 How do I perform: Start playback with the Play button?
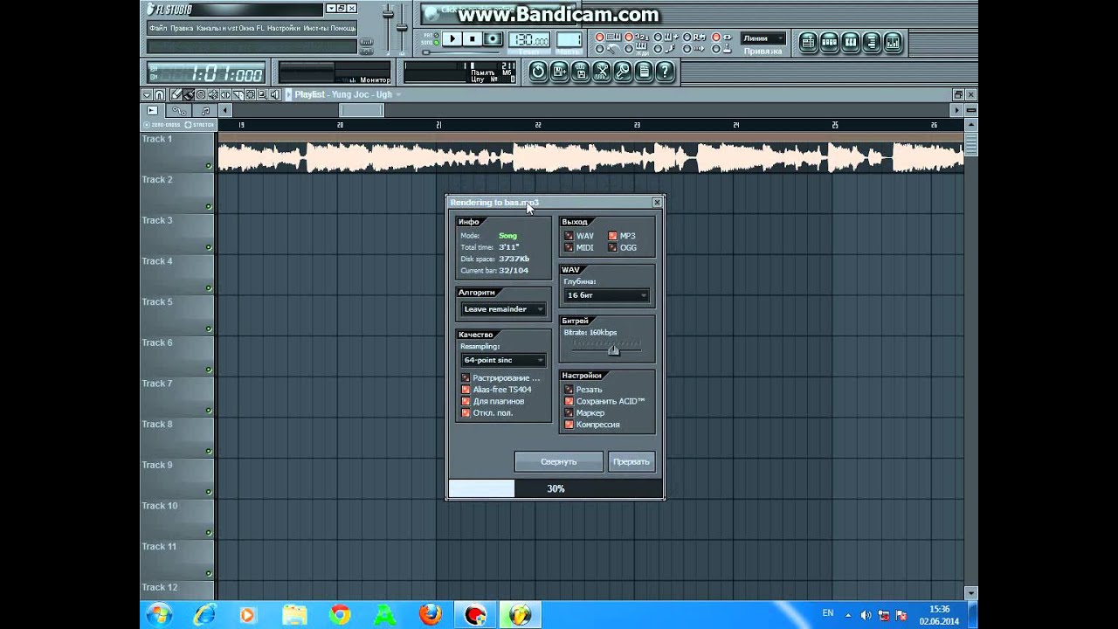[452, 39]
